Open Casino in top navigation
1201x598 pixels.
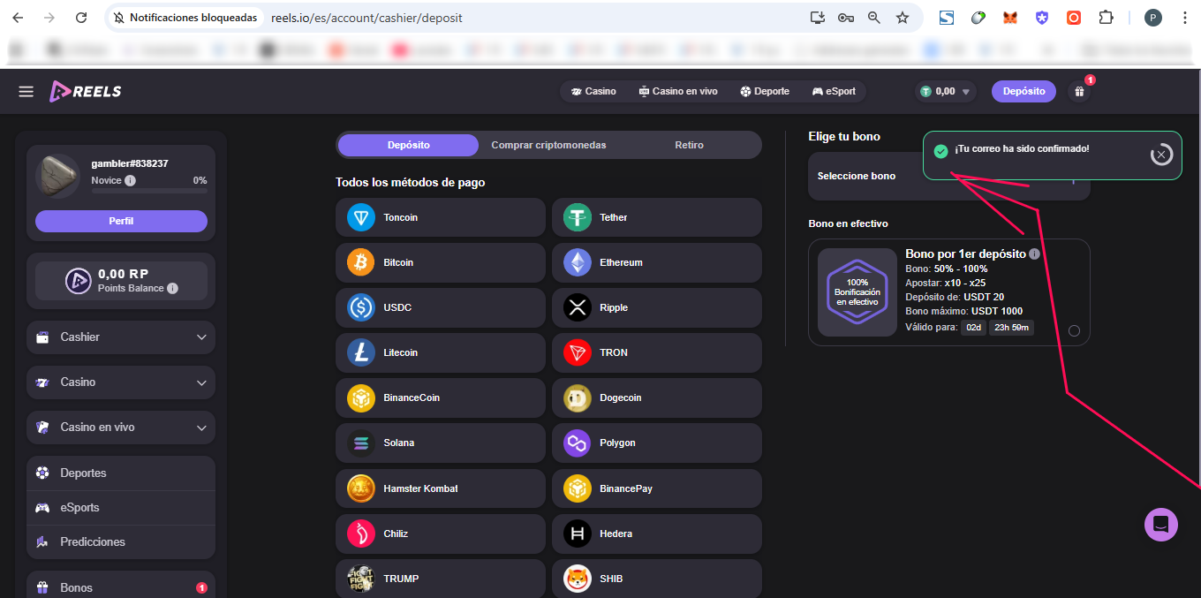click(x=593, y=91)
